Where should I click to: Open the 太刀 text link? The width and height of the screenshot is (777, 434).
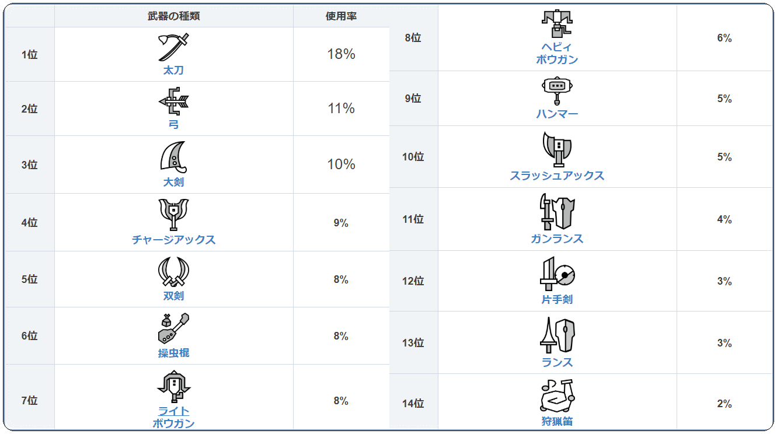tap(173, 71)
